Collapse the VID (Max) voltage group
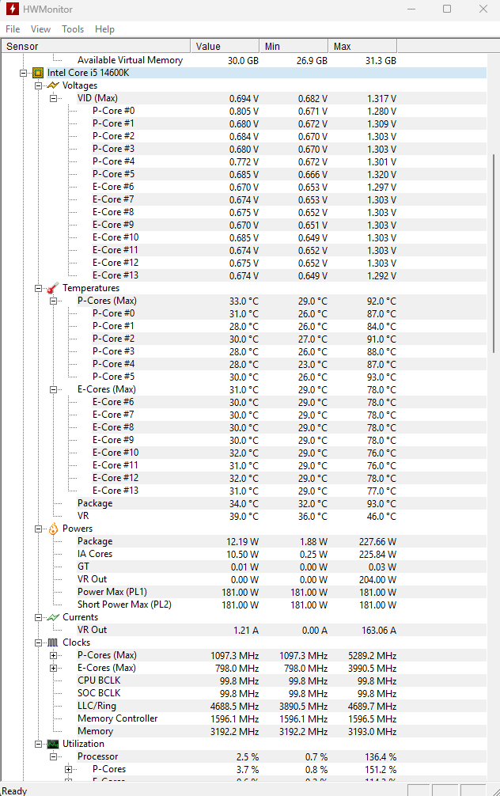 coord(53,98)
